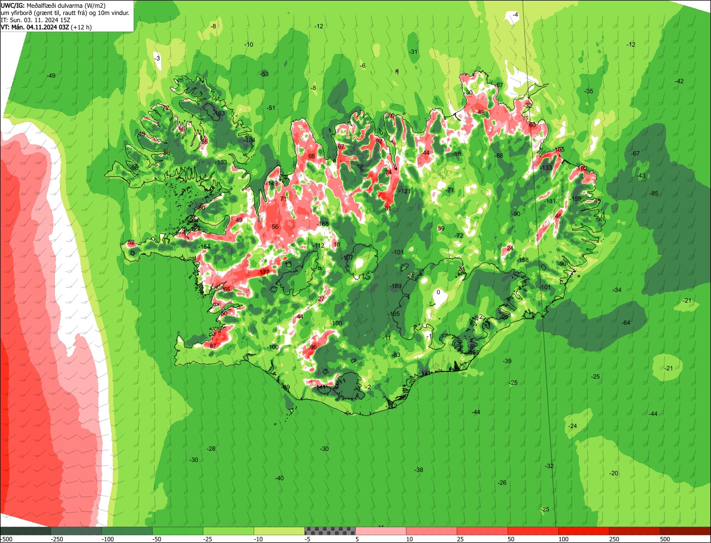Click the '87' value on the southwest peninsula
Screen dimensions: 711x543
[213, 346]
